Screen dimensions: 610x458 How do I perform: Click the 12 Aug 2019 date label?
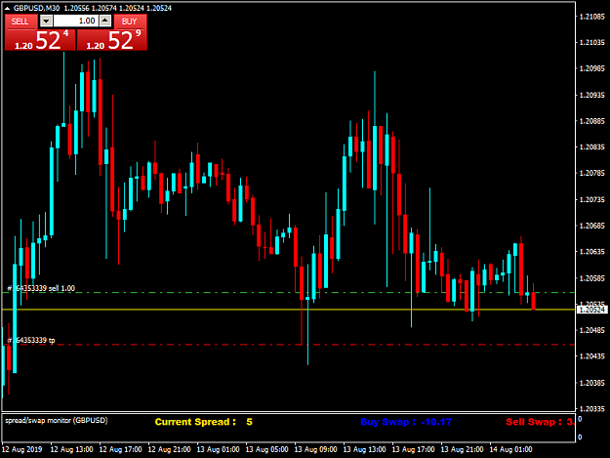pyautogui.click(x=22, y=449)
